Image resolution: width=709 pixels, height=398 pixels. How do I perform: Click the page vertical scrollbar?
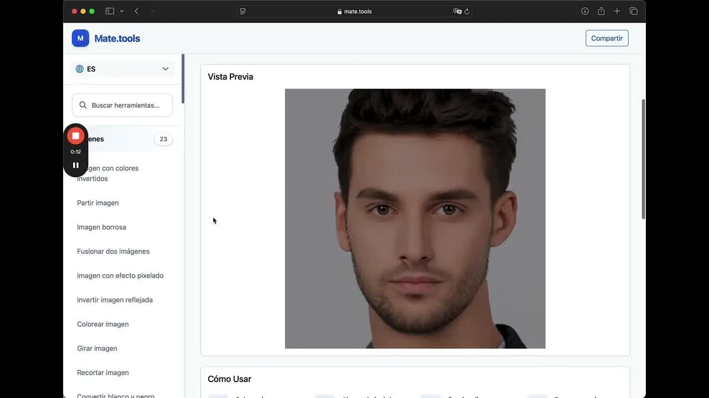coord(643,159)
